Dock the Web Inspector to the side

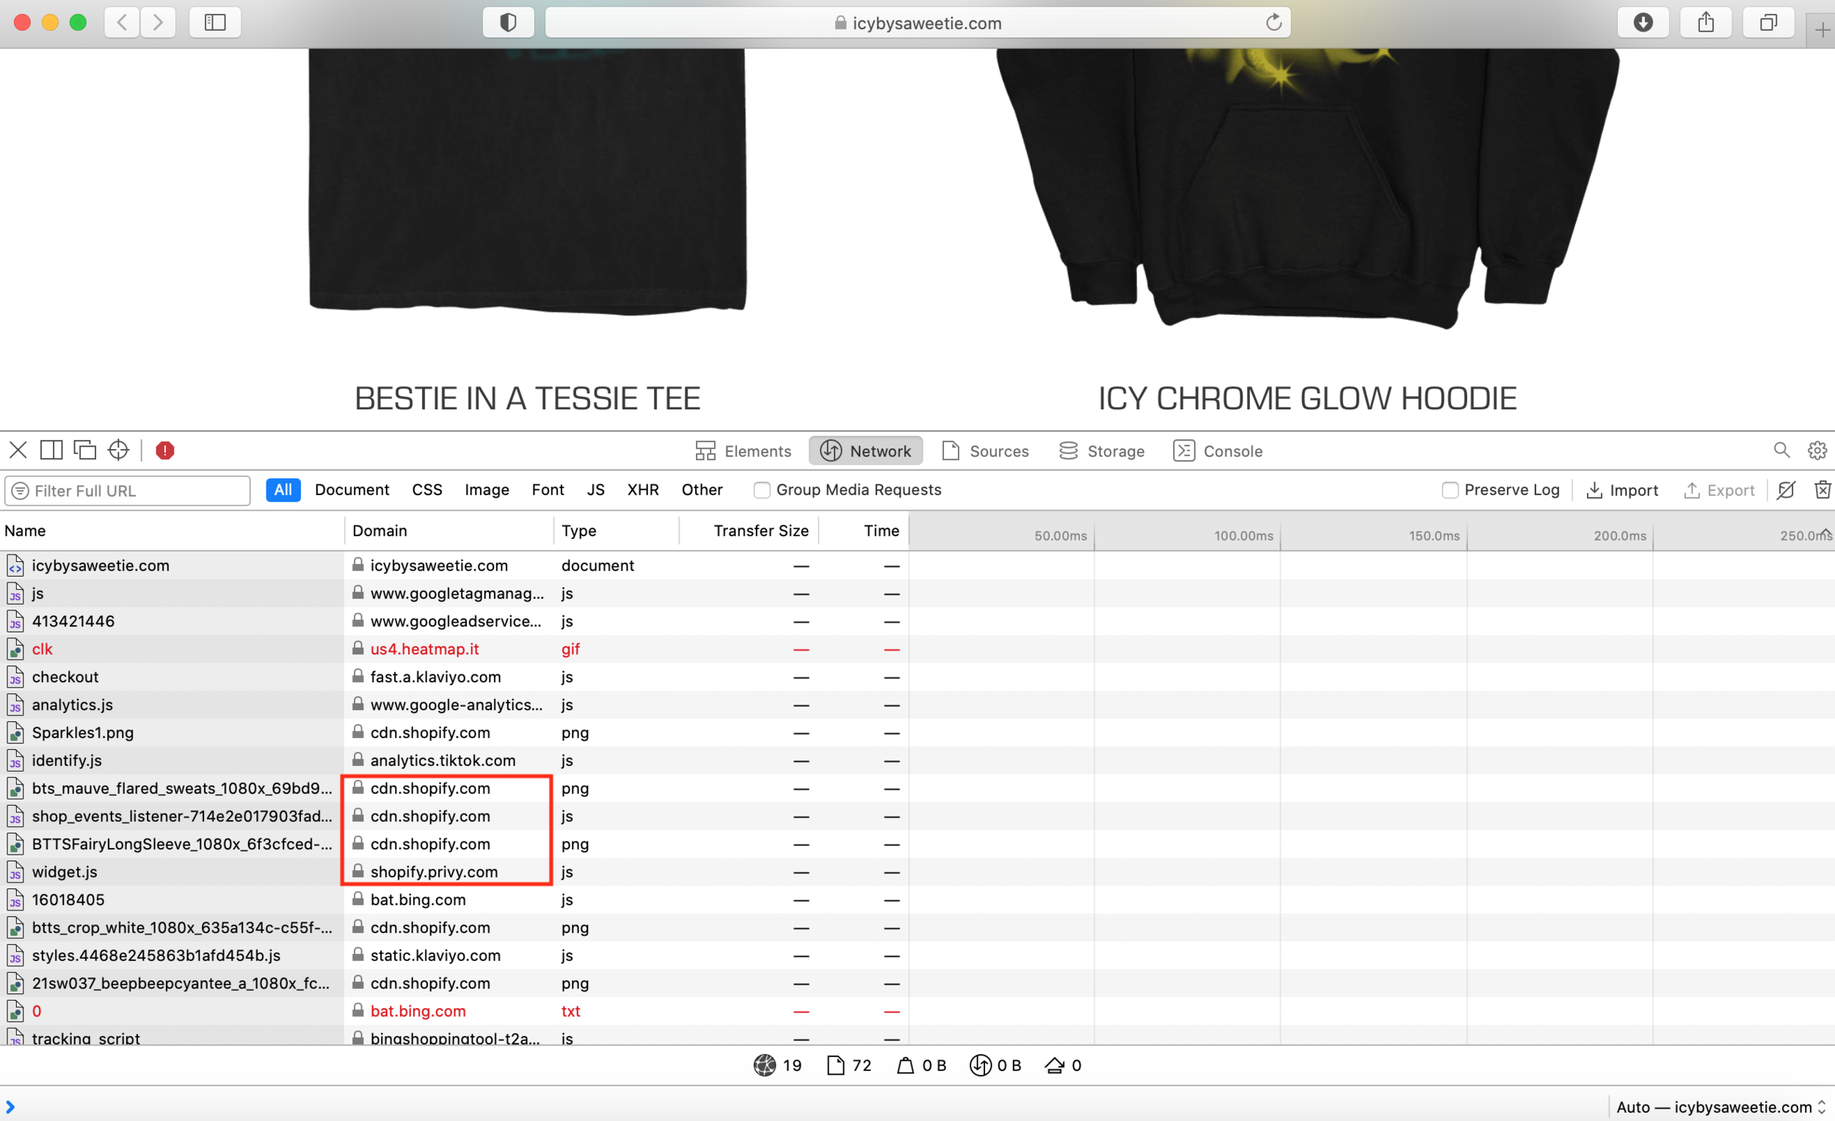pyautogui.click(x=51, y=450)
